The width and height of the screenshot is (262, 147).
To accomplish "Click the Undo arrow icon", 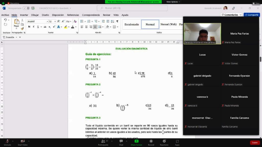I will [5, 20].
